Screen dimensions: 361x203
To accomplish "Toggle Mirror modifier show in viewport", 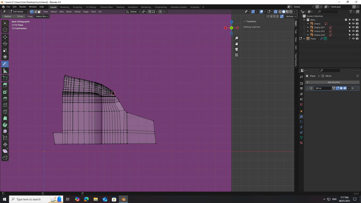I will click(x=341, y=88).
